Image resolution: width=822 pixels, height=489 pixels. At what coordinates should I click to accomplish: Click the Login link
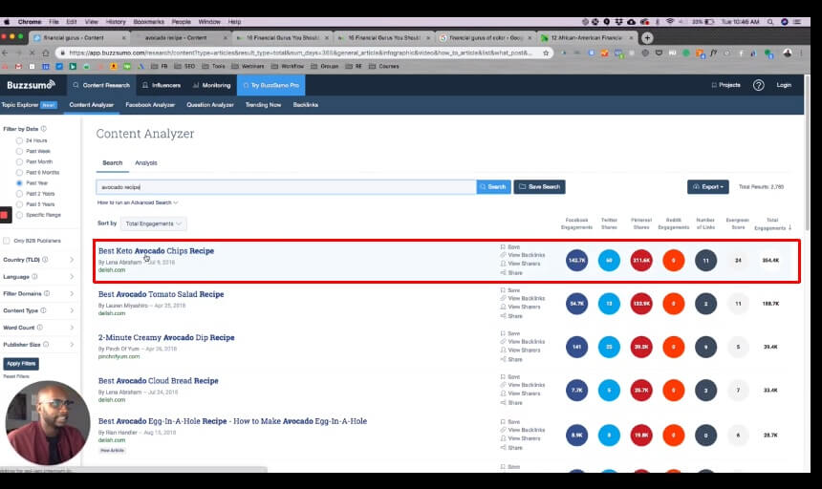click(784, 85)
